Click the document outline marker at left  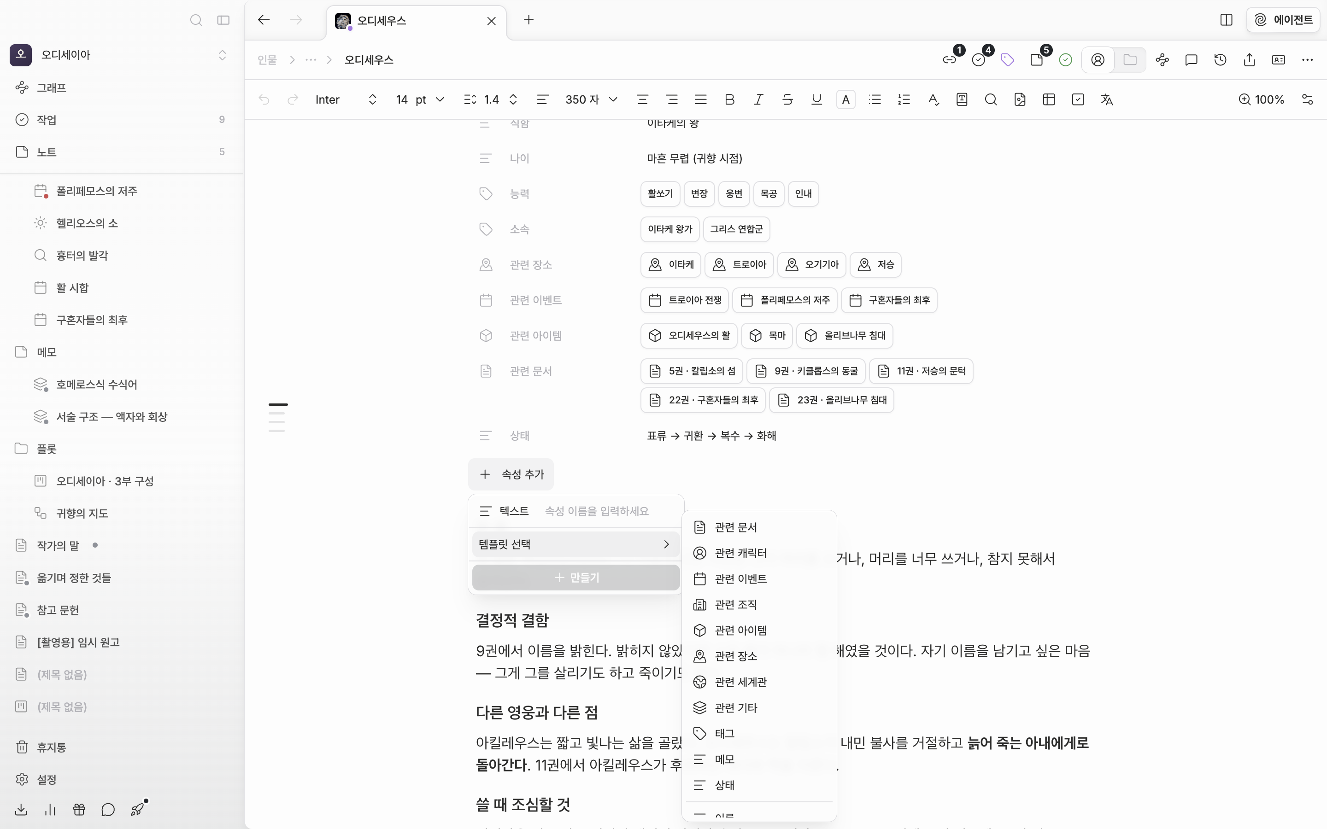click(278, 418)
